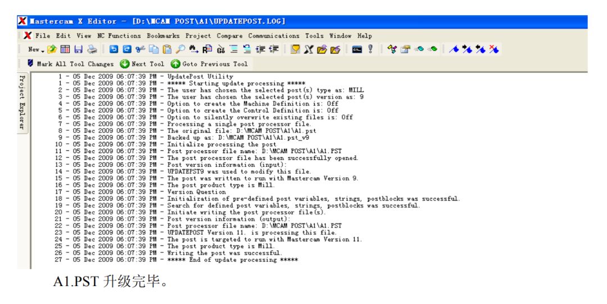
Task: Click the colored network diagram icon
Action: click(x=392, y=49)
